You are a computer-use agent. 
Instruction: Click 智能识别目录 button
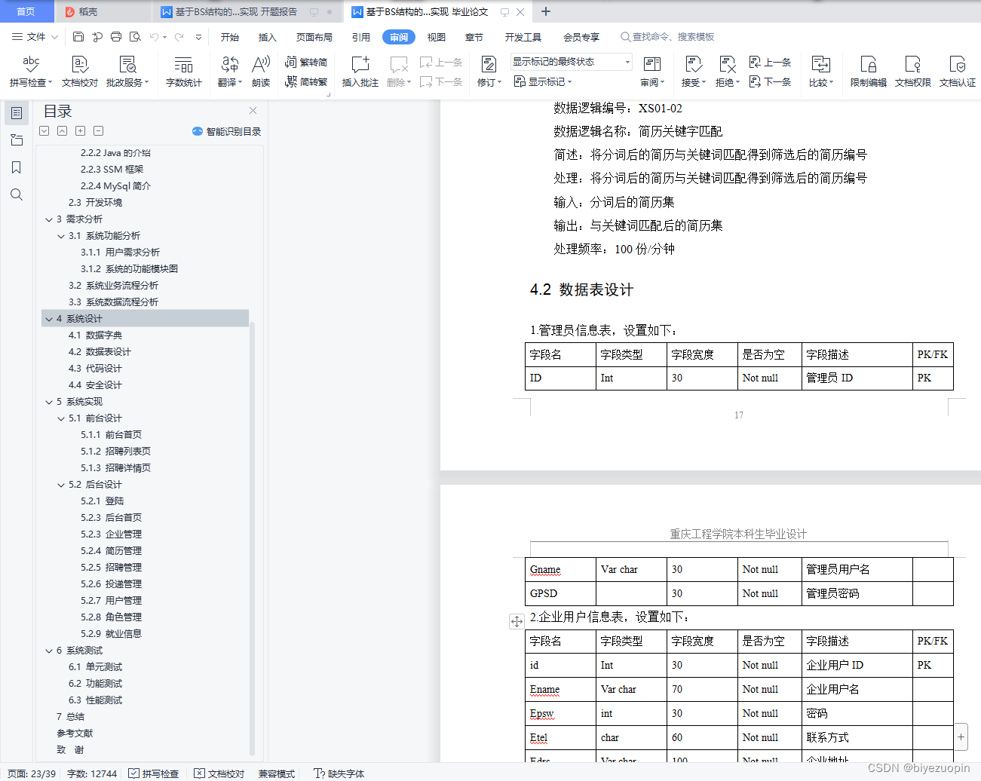click(x=226, y=131)
